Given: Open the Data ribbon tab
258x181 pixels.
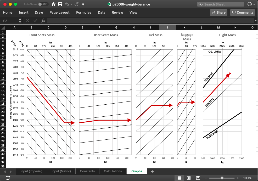Looking at the screenshot, I should [102, 13].
